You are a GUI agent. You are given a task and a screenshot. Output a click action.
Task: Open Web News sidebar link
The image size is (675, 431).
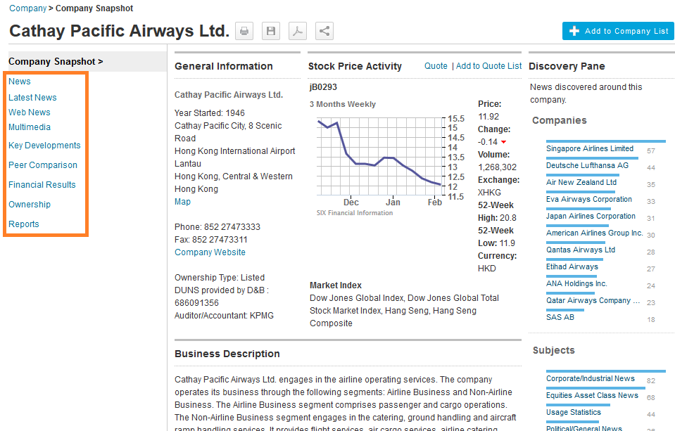tap(30, 112)
